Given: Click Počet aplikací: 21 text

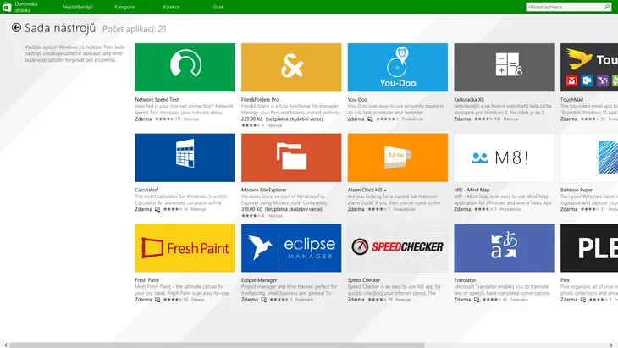Looking at the screenshot, I should (x=135, y=29).
